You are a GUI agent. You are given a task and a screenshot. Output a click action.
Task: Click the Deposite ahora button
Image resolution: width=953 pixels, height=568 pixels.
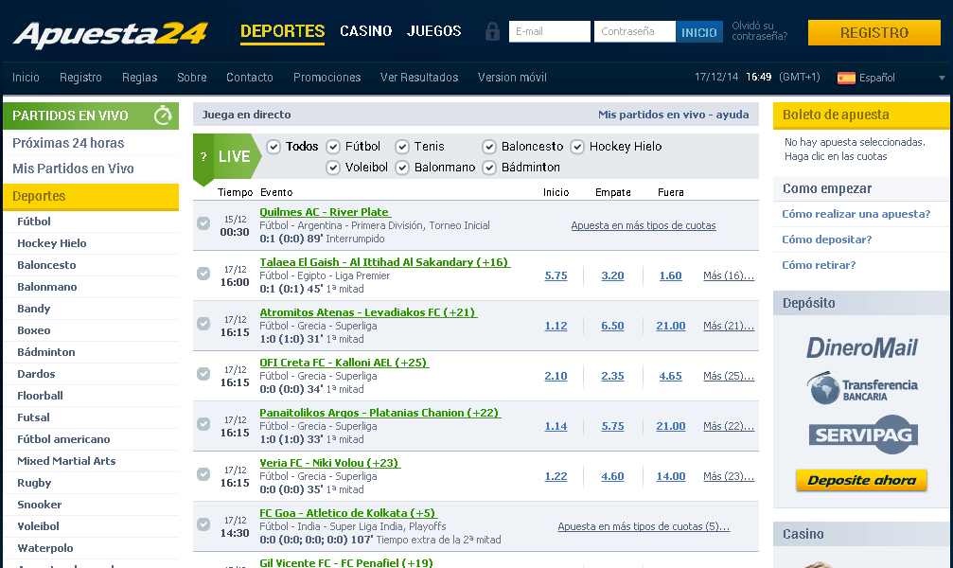point(861,480)
